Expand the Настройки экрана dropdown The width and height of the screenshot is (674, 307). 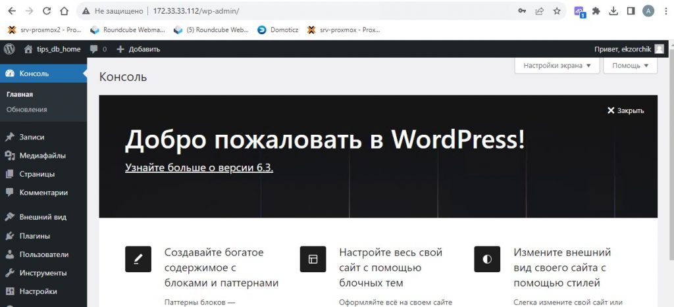[557, 66]
